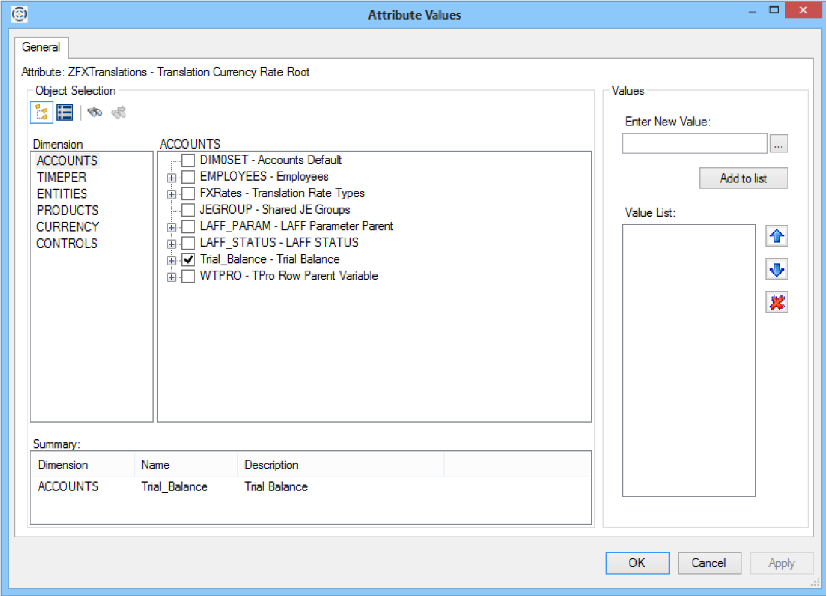Click the Enter New Value text field
826x596 pixels.
point(694,143)
